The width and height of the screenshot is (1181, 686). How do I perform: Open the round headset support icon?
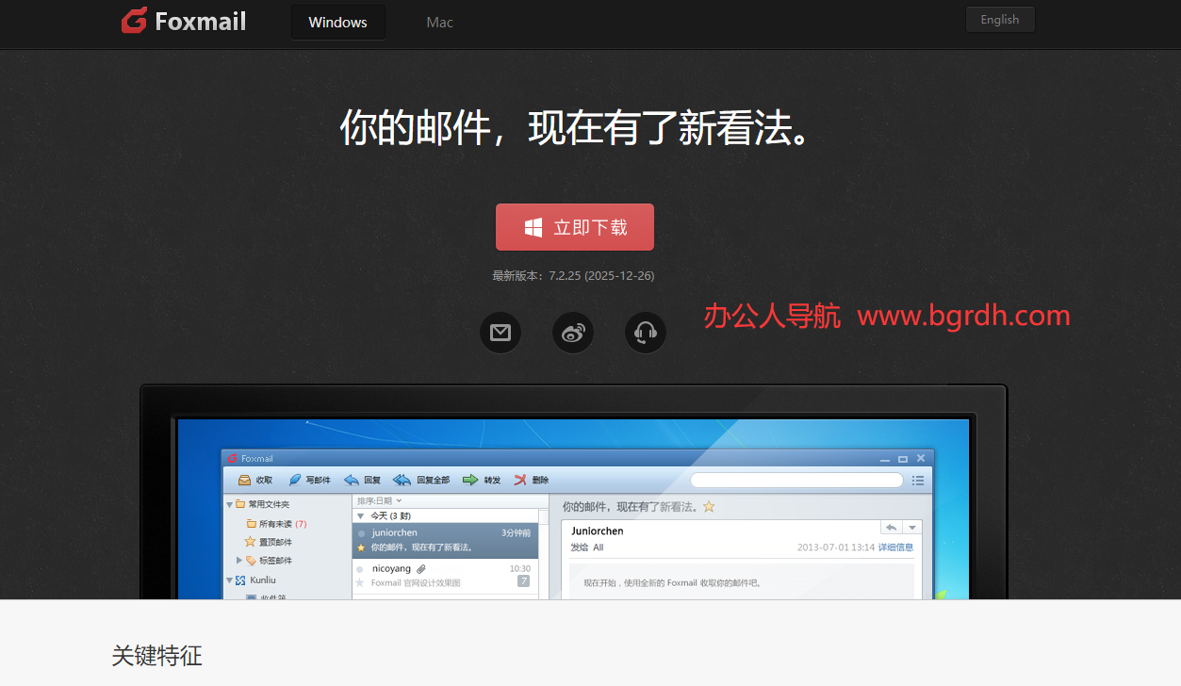pyautogui.click(x=646, y=333)
